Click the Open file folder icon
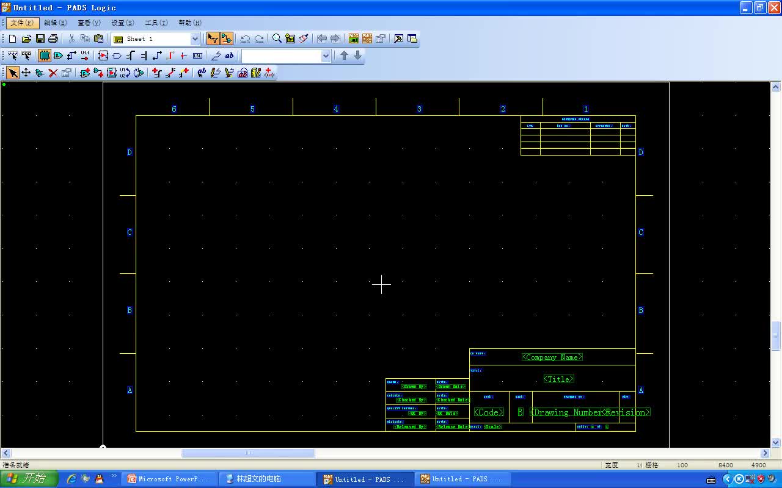Image resolution: width=782 pixels, height=488 pixels. pyautogui.click(x=26, y=38)
